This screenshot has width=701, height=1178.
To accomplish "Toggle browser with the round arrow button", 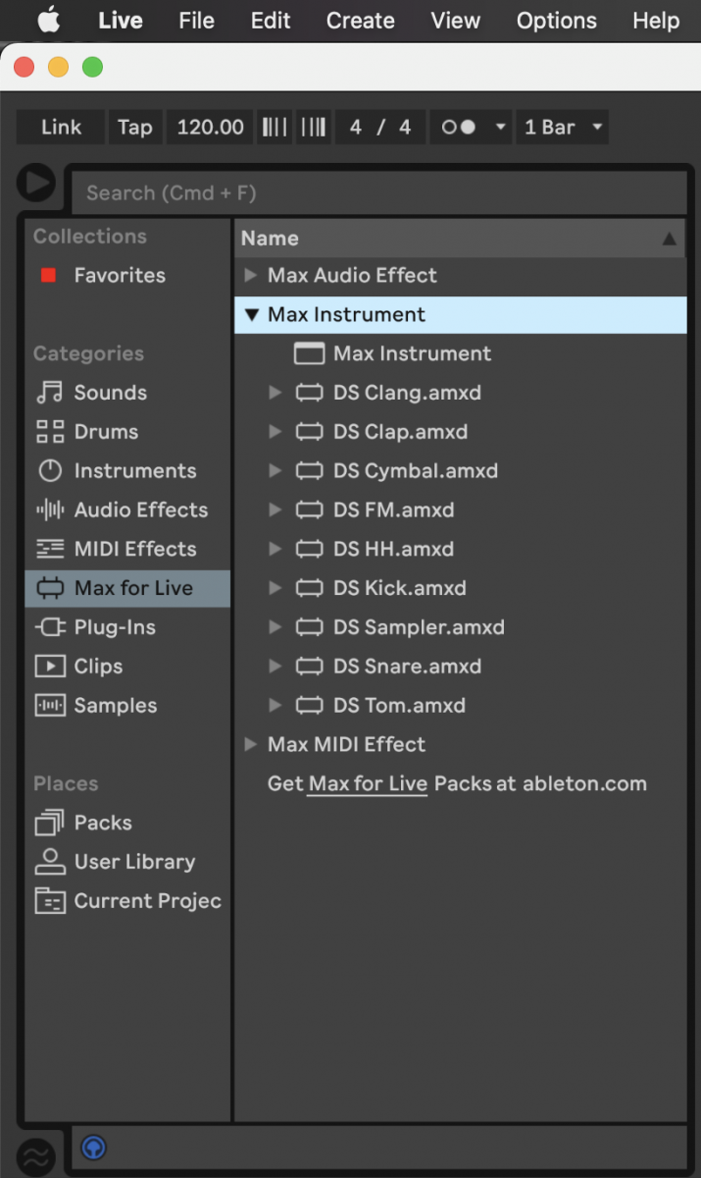I will [x=37, y=183].
